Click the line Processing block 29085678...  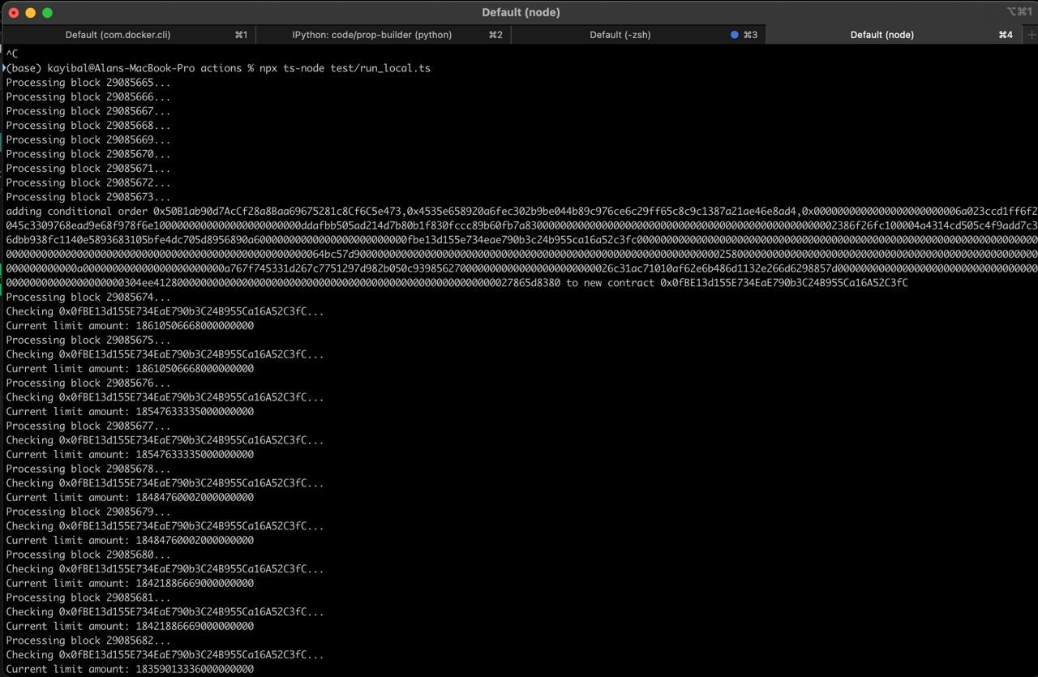(88, 469)
